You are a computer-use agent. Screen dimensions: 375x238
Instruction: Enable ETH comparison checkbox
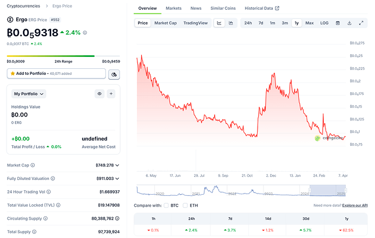(185, 205)
